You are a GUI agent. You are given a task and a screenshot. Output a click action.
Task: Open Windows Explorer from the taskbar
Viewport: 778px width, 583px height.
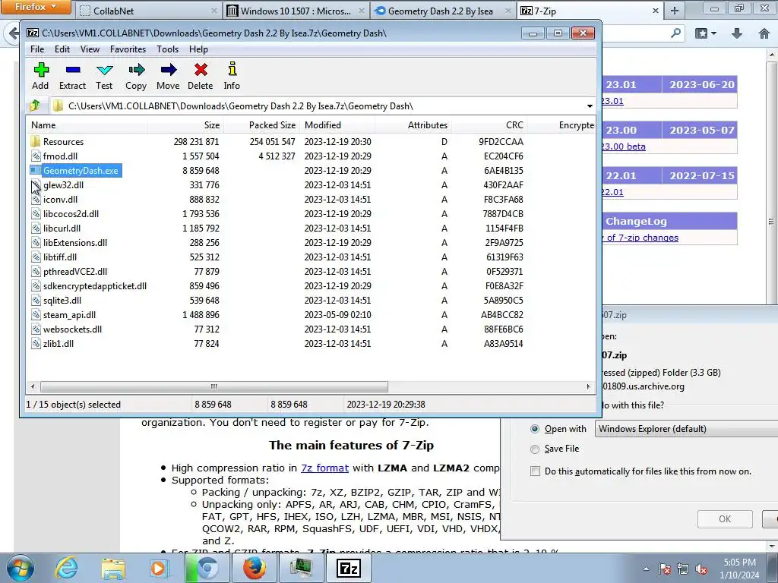coord(113,569)
